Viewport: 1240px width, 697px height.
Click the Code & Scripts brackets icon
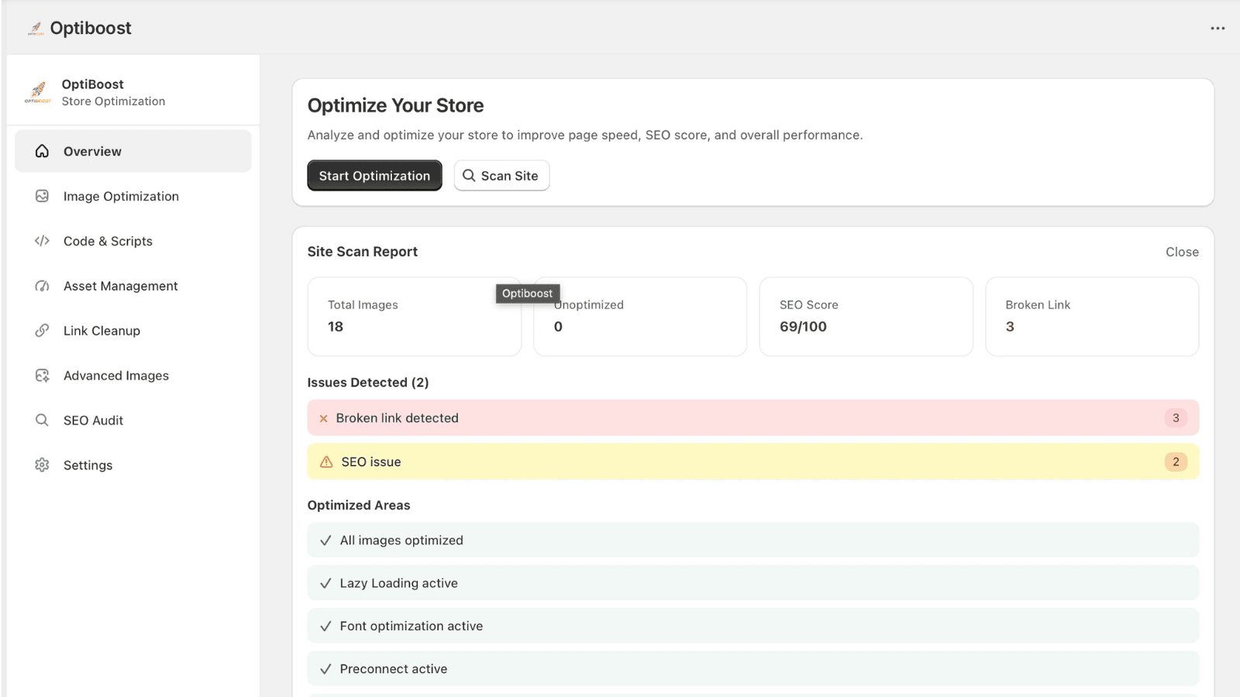42,241
